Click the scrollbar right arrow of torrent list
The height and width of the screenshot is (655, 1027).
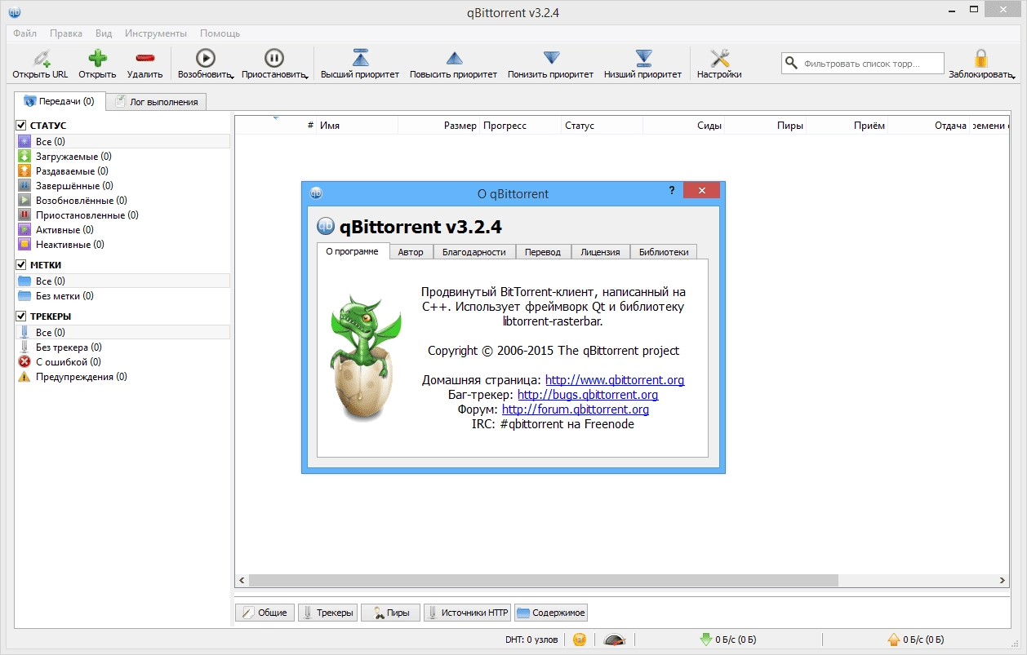pos(1003,580)
